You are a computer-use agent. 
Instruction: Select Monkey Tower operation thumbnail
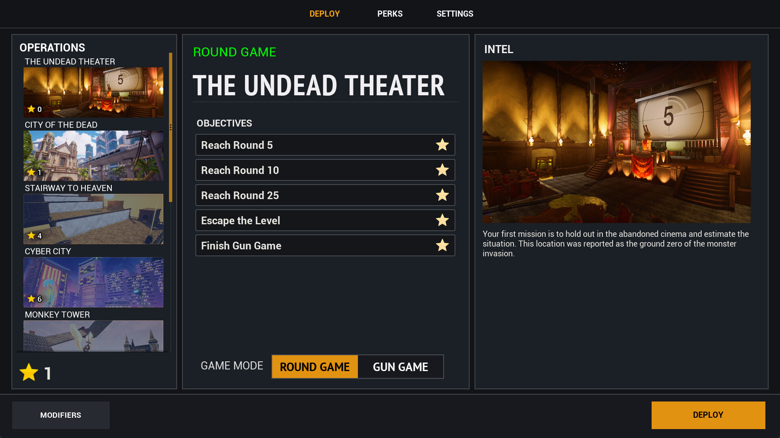(x=93, y=336)
